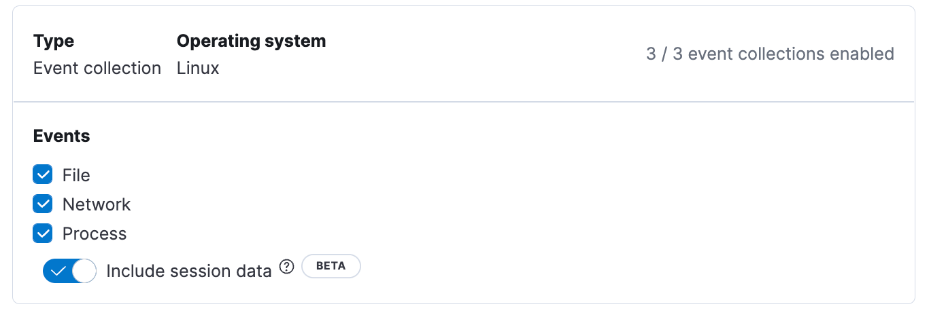Click the Network label text
This screenshot has width=929, height=315.
click(x=97, y=204)
